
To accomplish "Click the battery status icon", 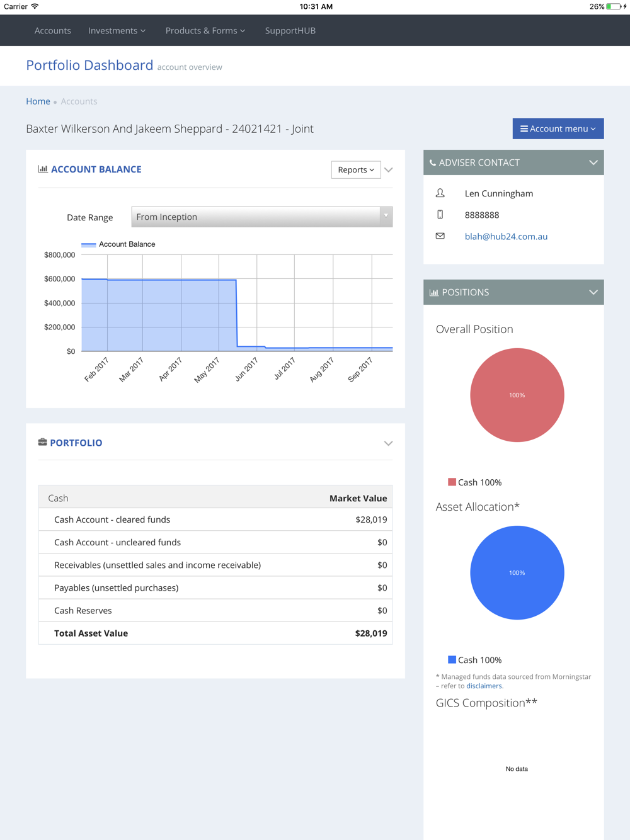I will 615,6.
